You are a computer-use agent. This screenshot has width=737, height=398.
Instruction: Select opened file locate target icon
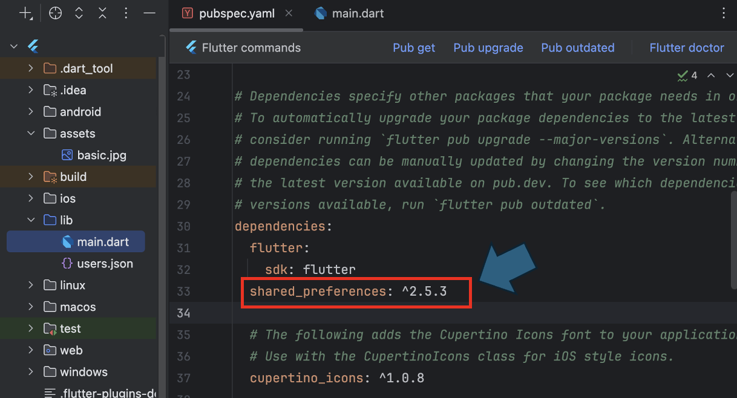(x=55, y=13)
